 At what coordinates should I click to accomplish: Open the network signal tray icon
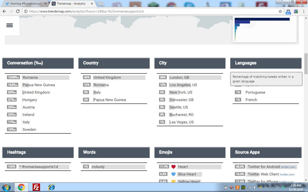(x=249, y=187)
